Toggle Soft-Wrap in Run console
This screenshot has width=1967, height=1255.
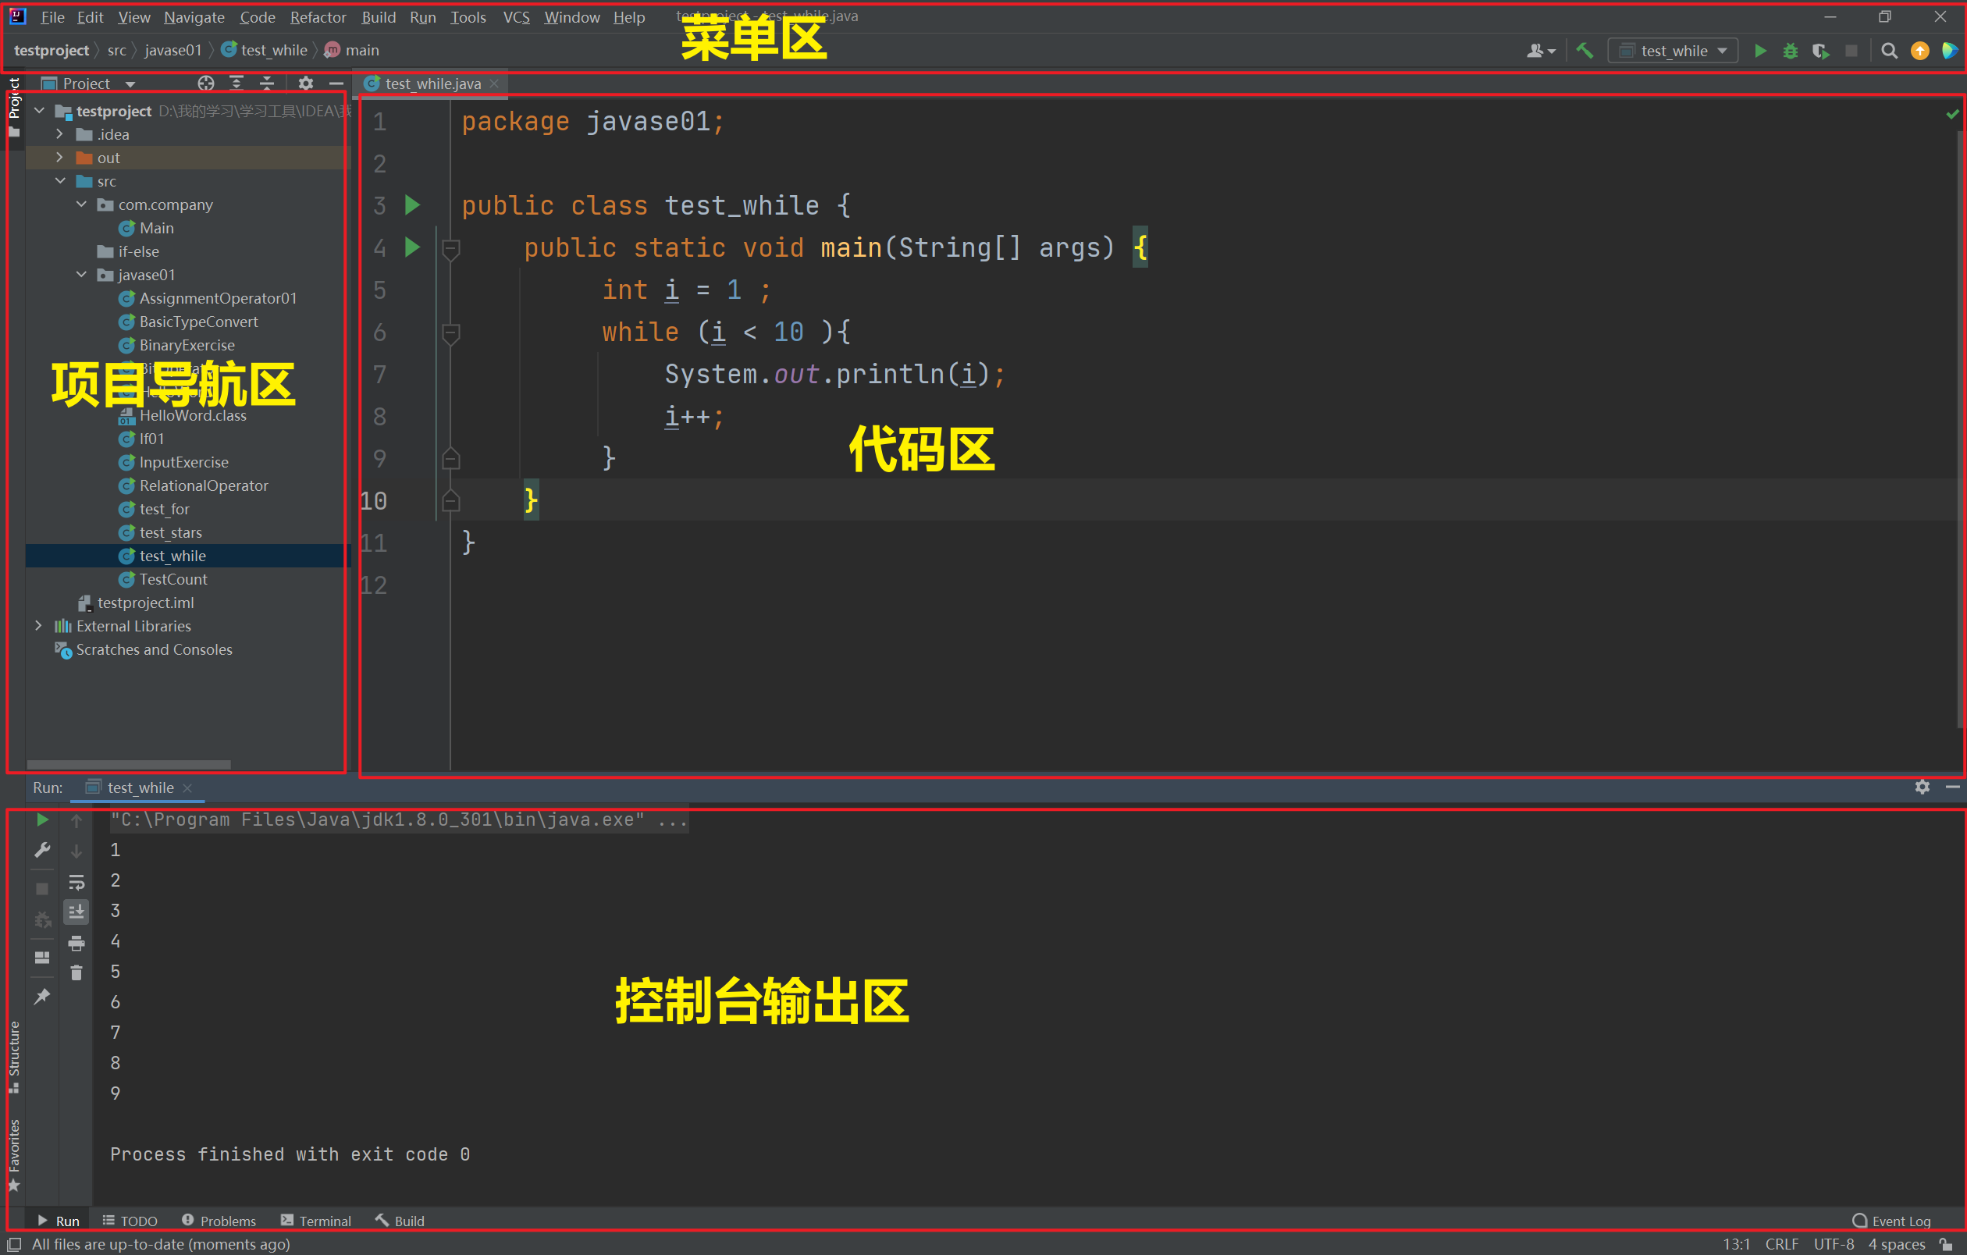click(x=76, y=882)
